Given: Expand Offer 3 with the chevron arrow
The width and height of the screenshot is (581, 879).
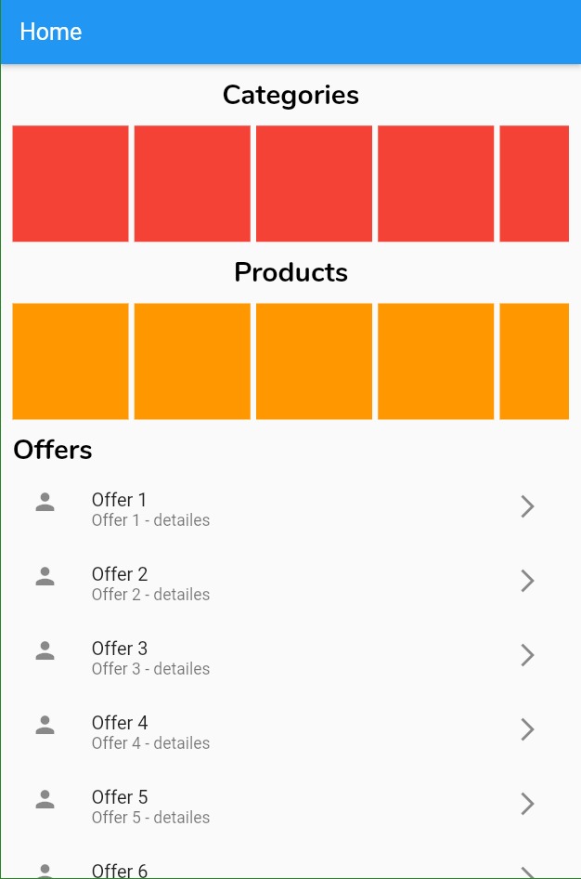Looking at the screenshot, I should coord(527,655).
